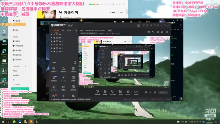Add a 手机投屏 phone cast source
The image size is (220, 124).
[113, 93]
